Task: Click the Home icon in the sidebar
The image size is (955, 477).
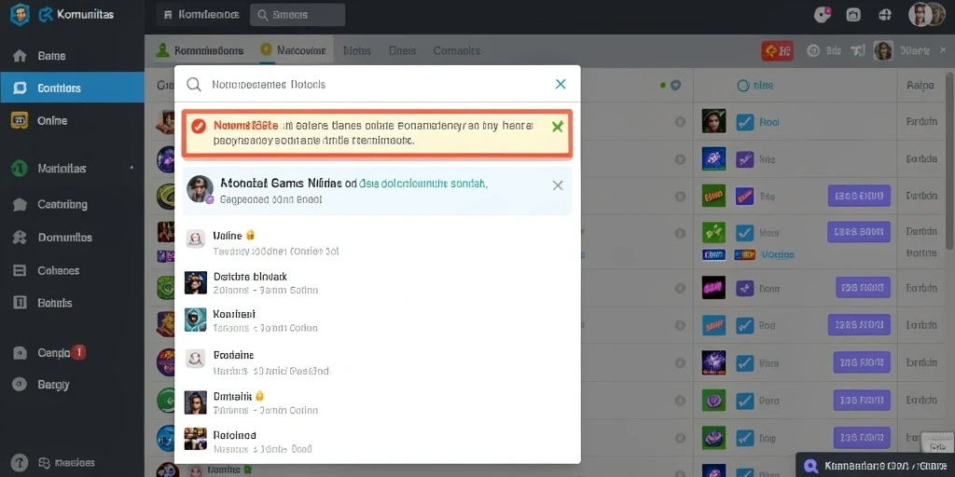Action: coord(20,56)
